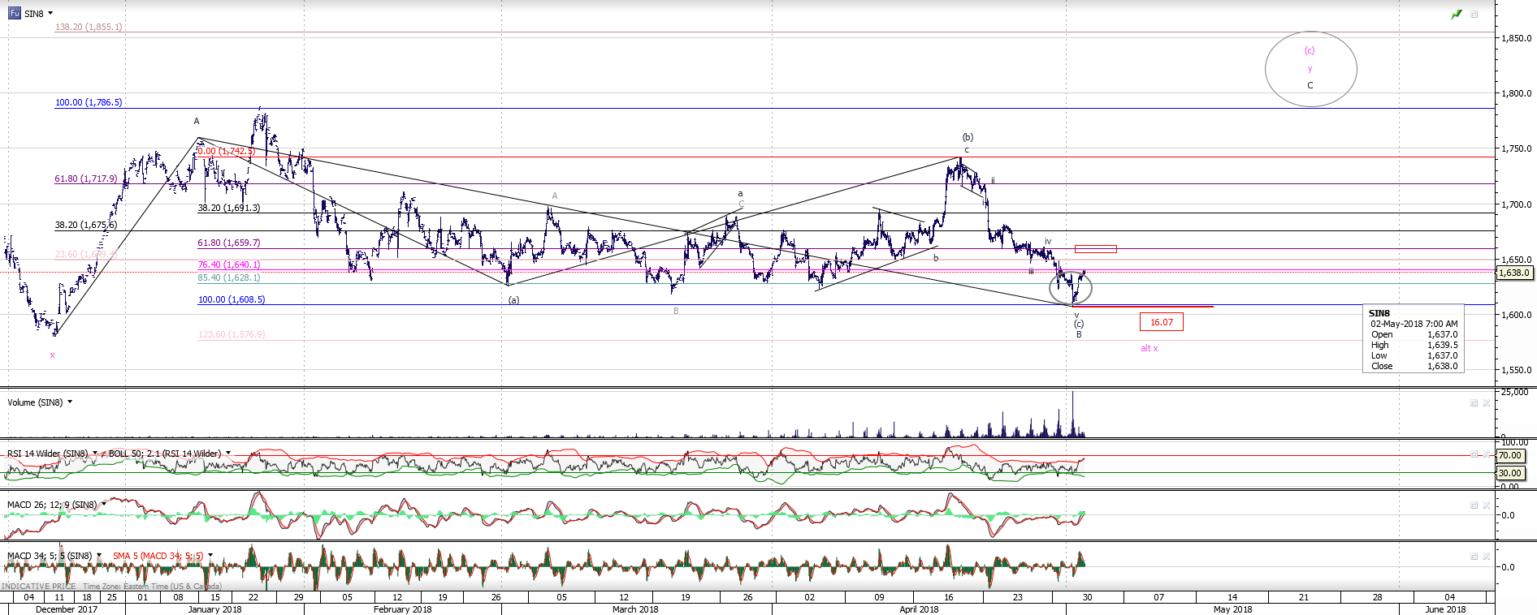Click the 1,550.0 price axis value
The width and height of the screenshot is (1537, 615).
[x=1517, y=370]
